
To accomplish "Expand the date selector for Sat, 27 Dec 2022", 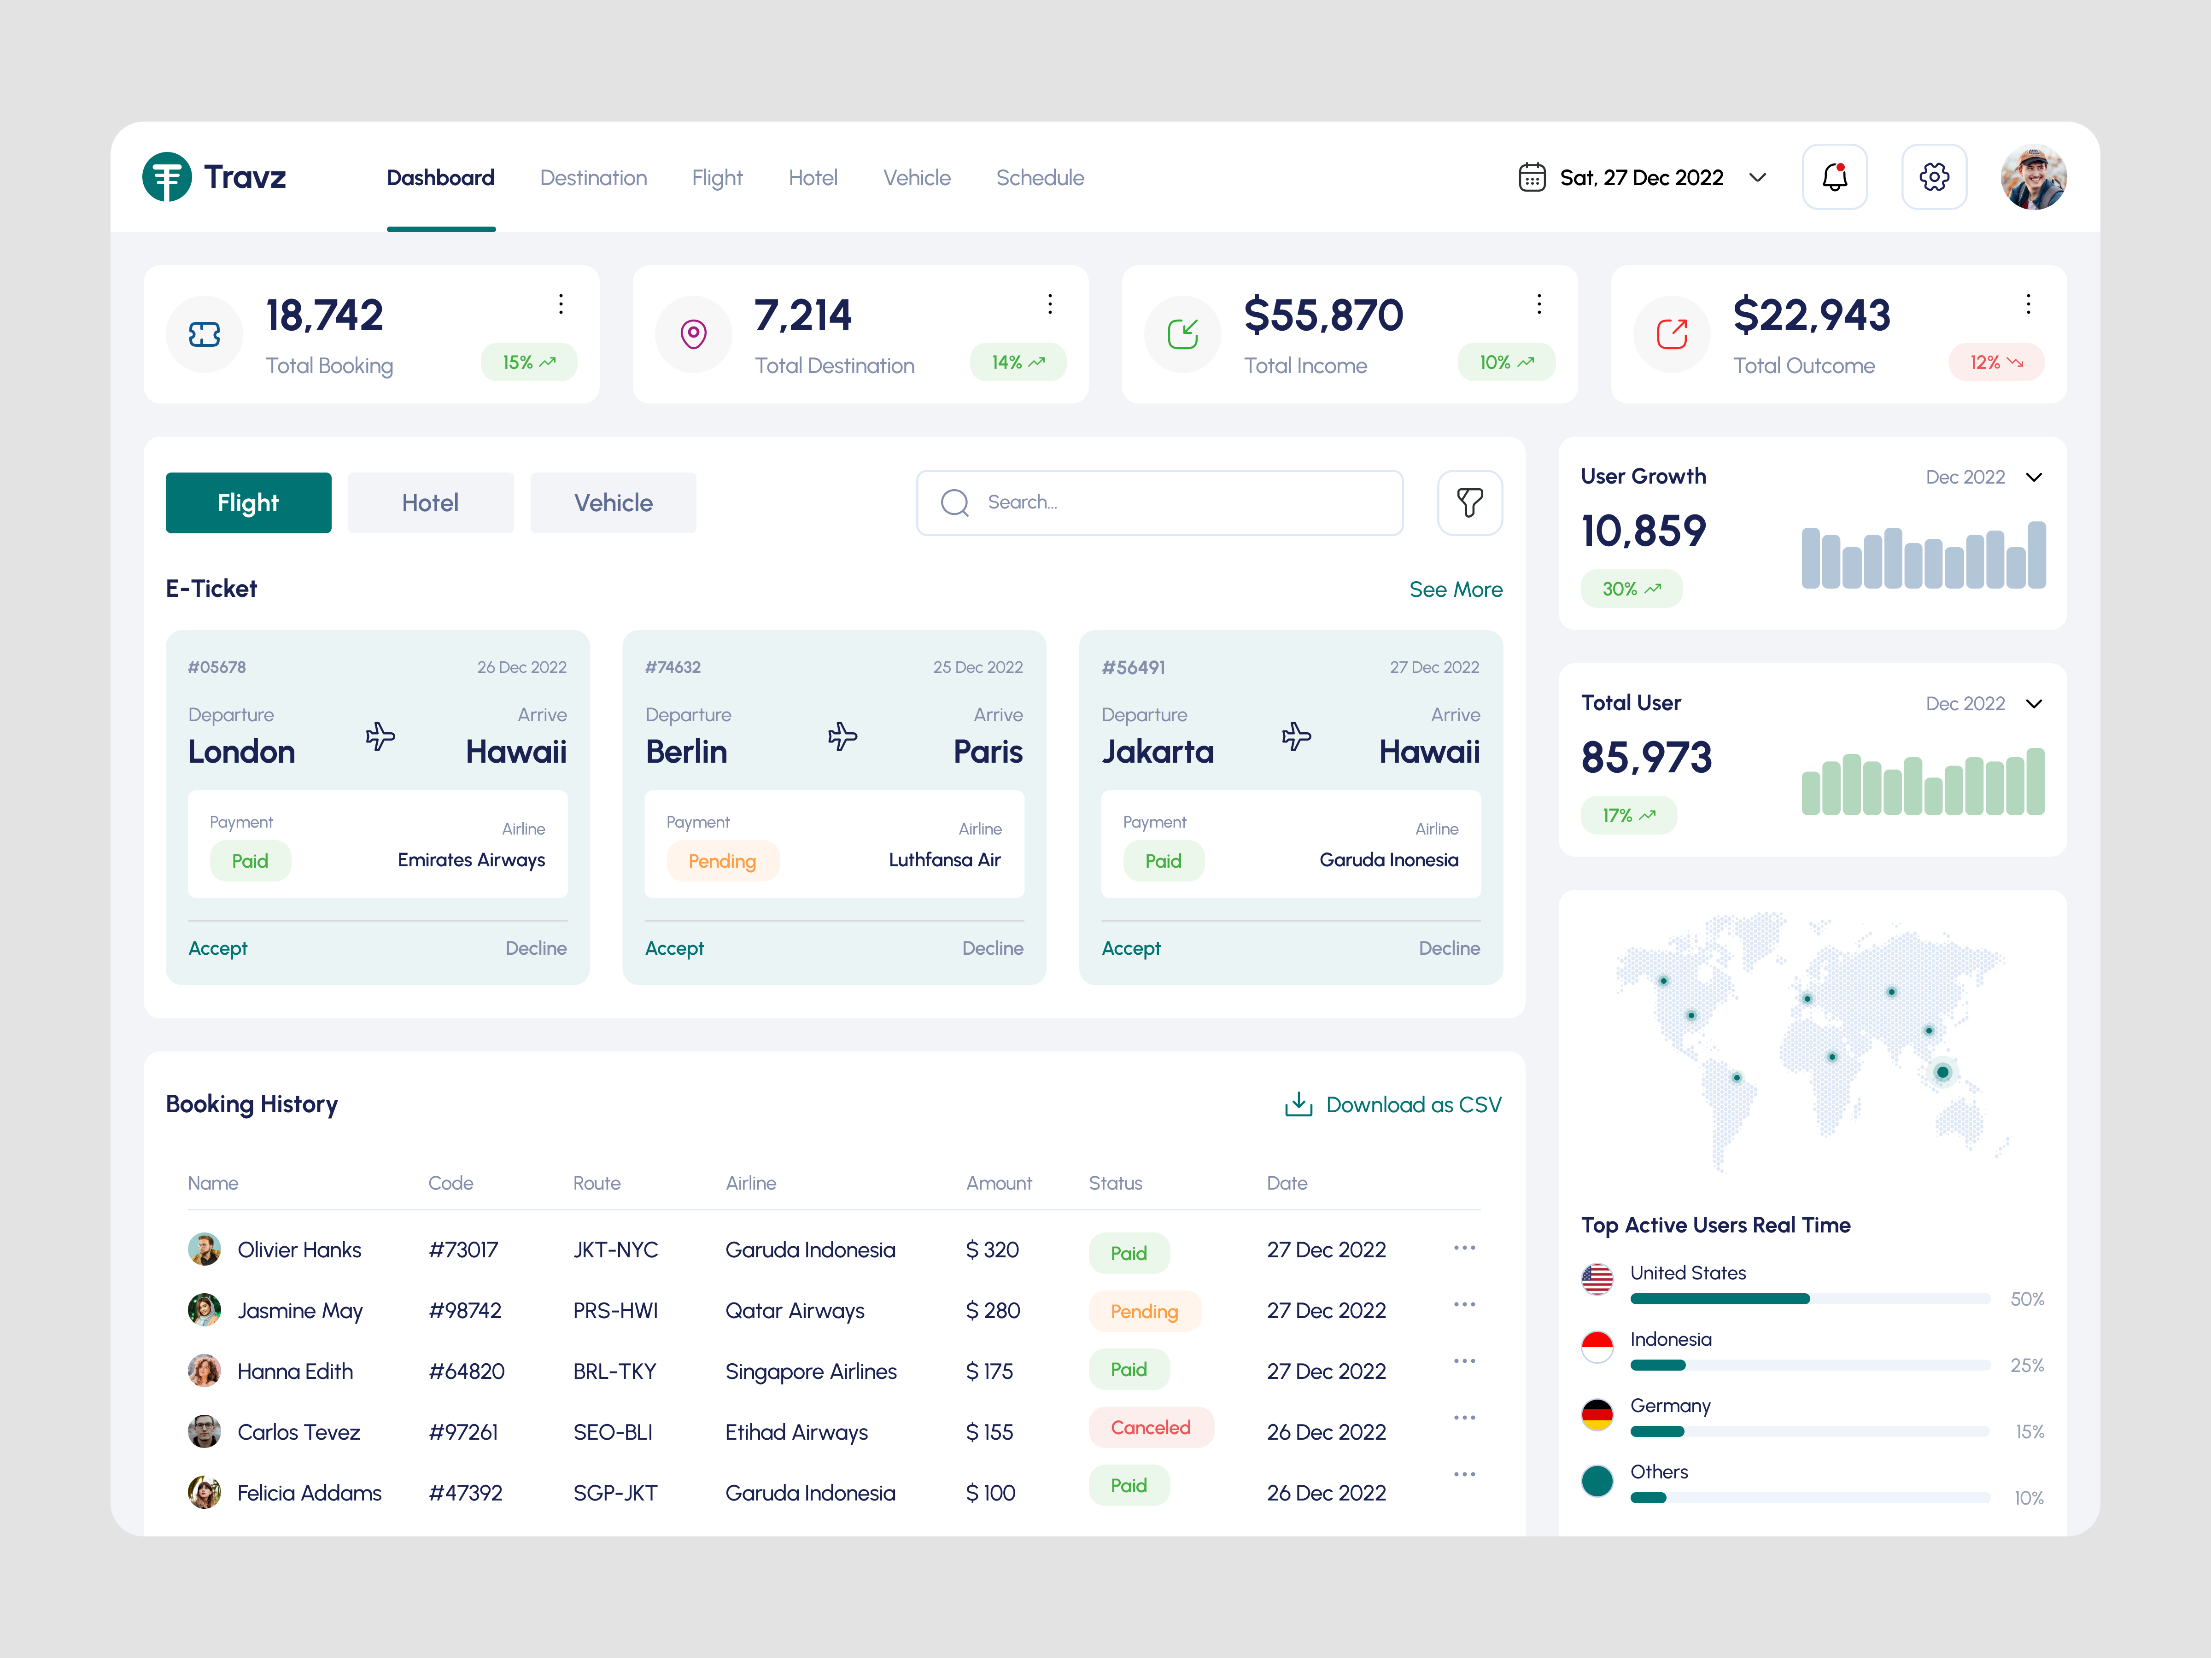I will [1759, 177].
